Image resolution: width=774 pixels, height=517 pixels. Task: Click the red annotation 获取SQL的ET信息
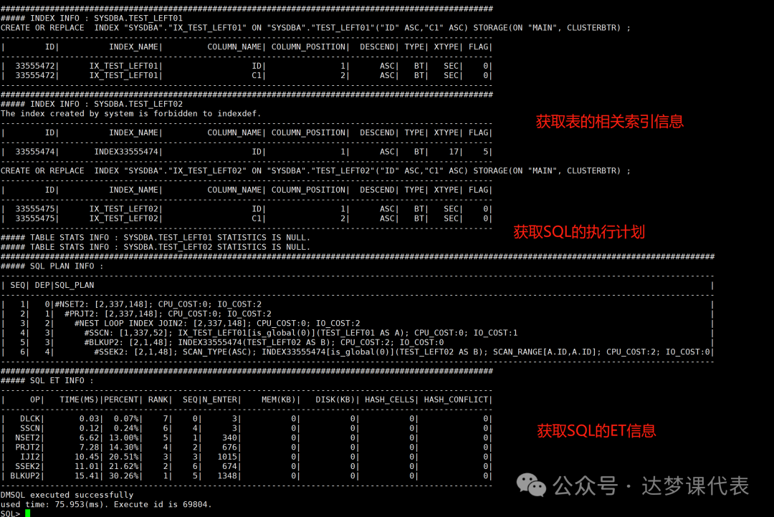[x=596, y=430]
